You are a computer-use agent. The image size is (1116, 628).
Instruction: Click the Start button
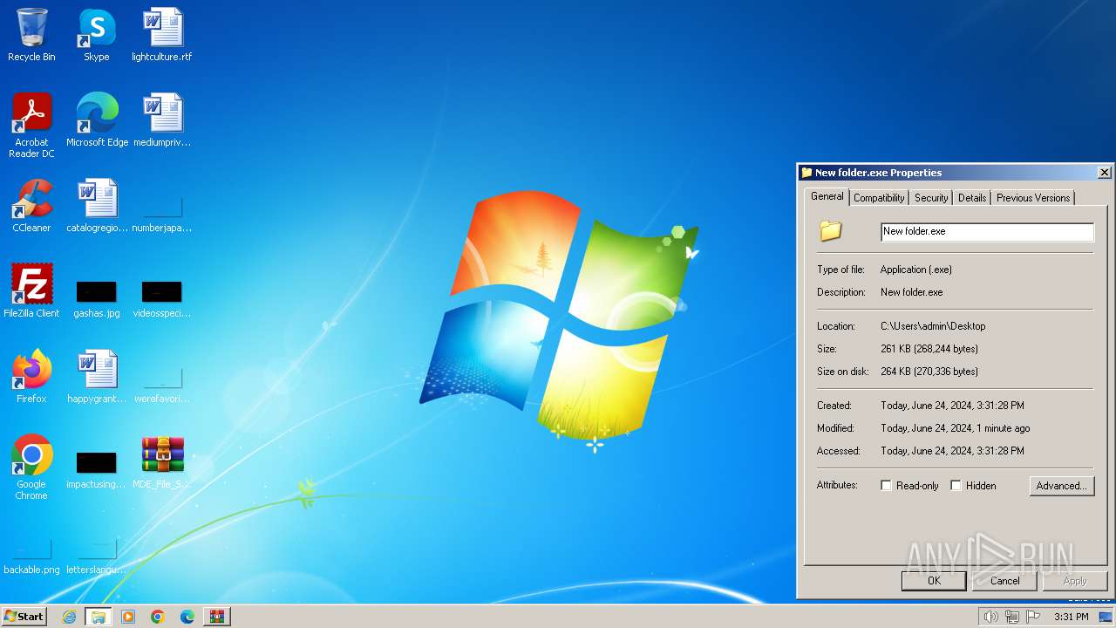(24, 617)
